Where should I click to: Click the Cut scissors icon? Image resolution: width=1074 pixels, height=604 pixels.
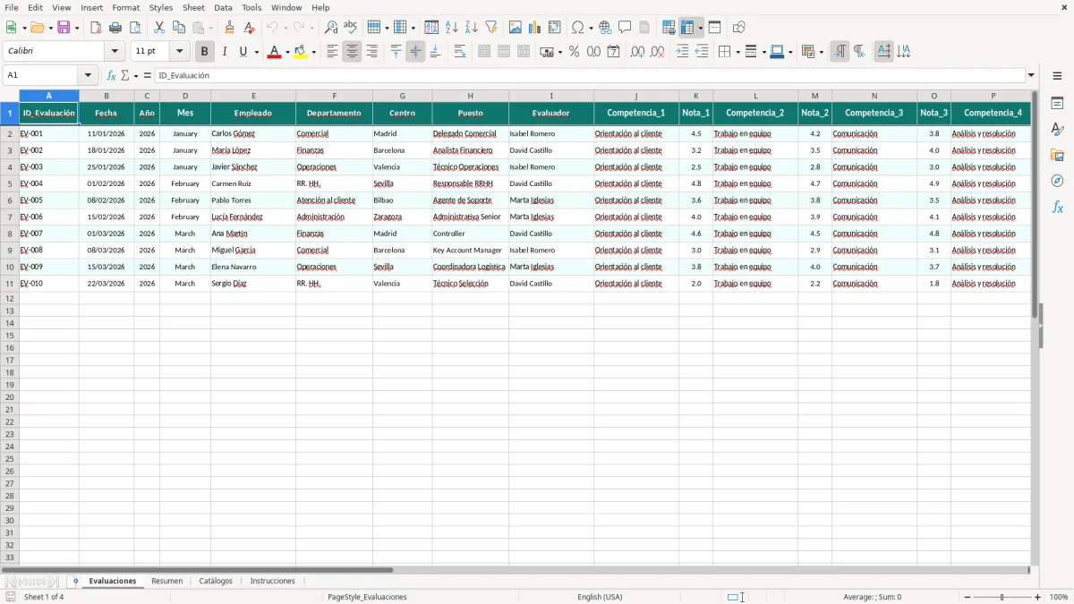(159, 28)
